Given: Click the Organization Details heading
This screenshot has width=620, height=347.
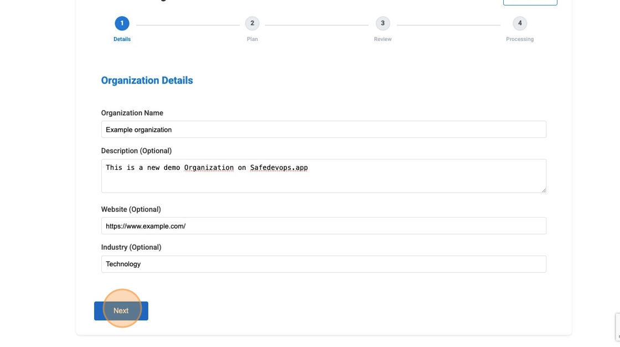Looking at the screenshot, I should click(x=147, y=80).
